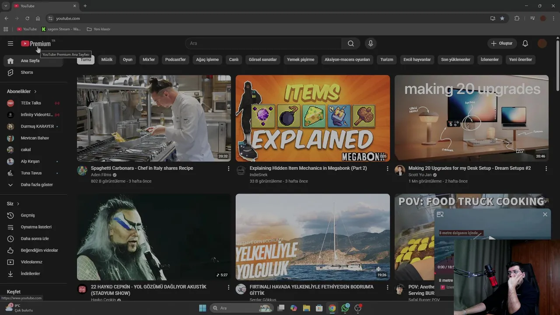Screen dimensions: 560x315
Task: Bookmark this page with the star icon
Action: click(502, 18)
